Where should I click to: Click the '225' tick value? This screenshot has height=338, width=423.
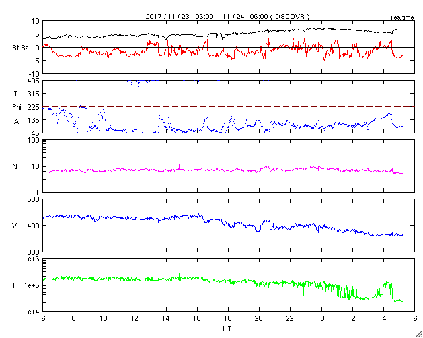34,107
